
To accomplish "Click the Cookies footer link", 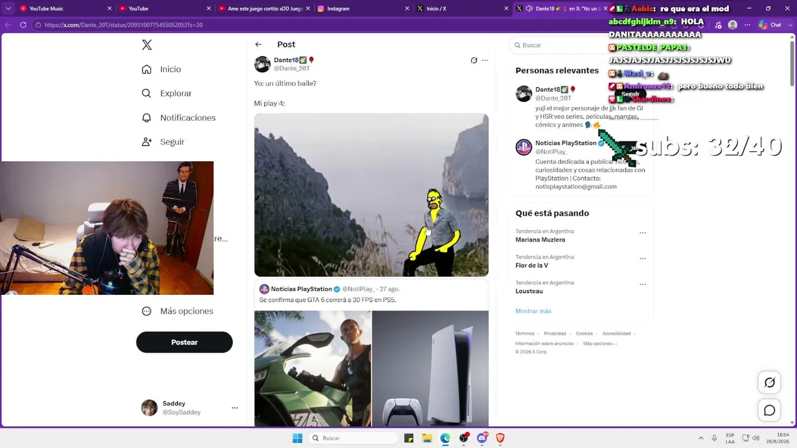I will (x=584, y=334).
